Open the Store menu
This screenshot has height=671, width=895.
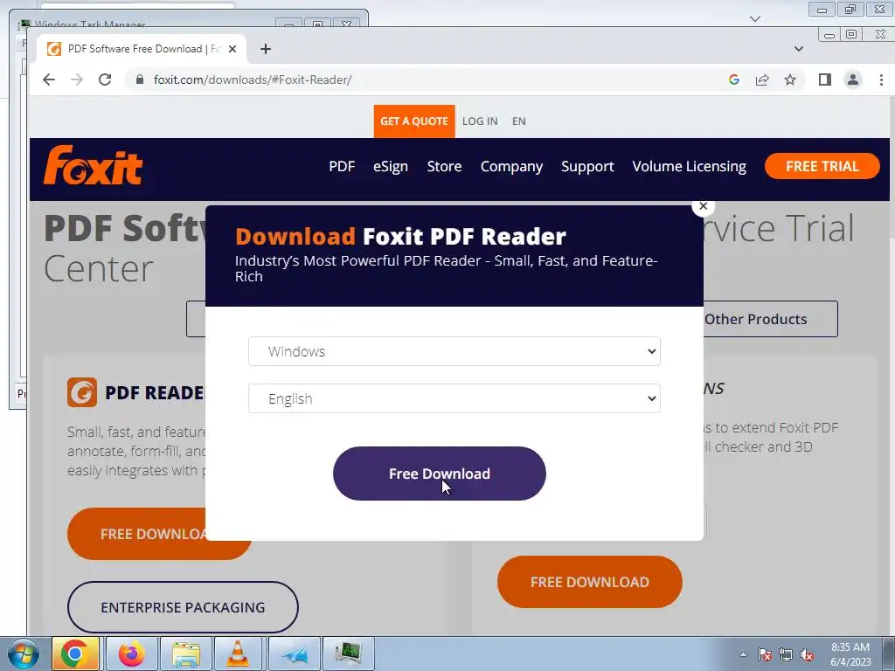(444, 166)
